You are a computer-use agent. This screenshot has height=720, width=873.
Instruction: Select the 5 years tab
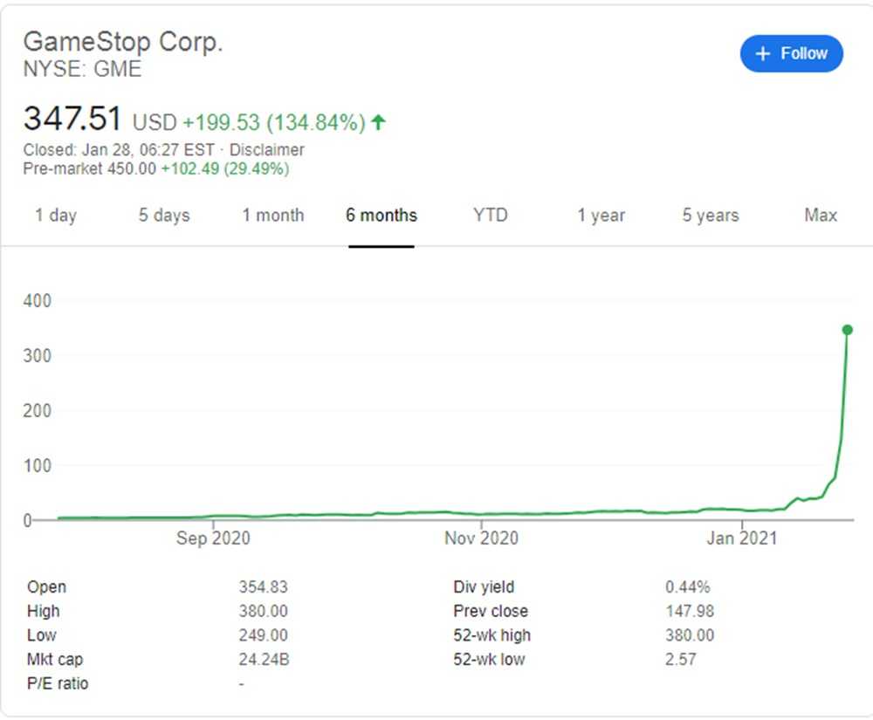[x=711, y=216]
